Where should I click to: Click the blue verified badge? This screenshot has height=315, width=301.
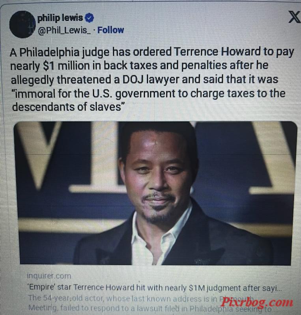click(x=90, y=18)
